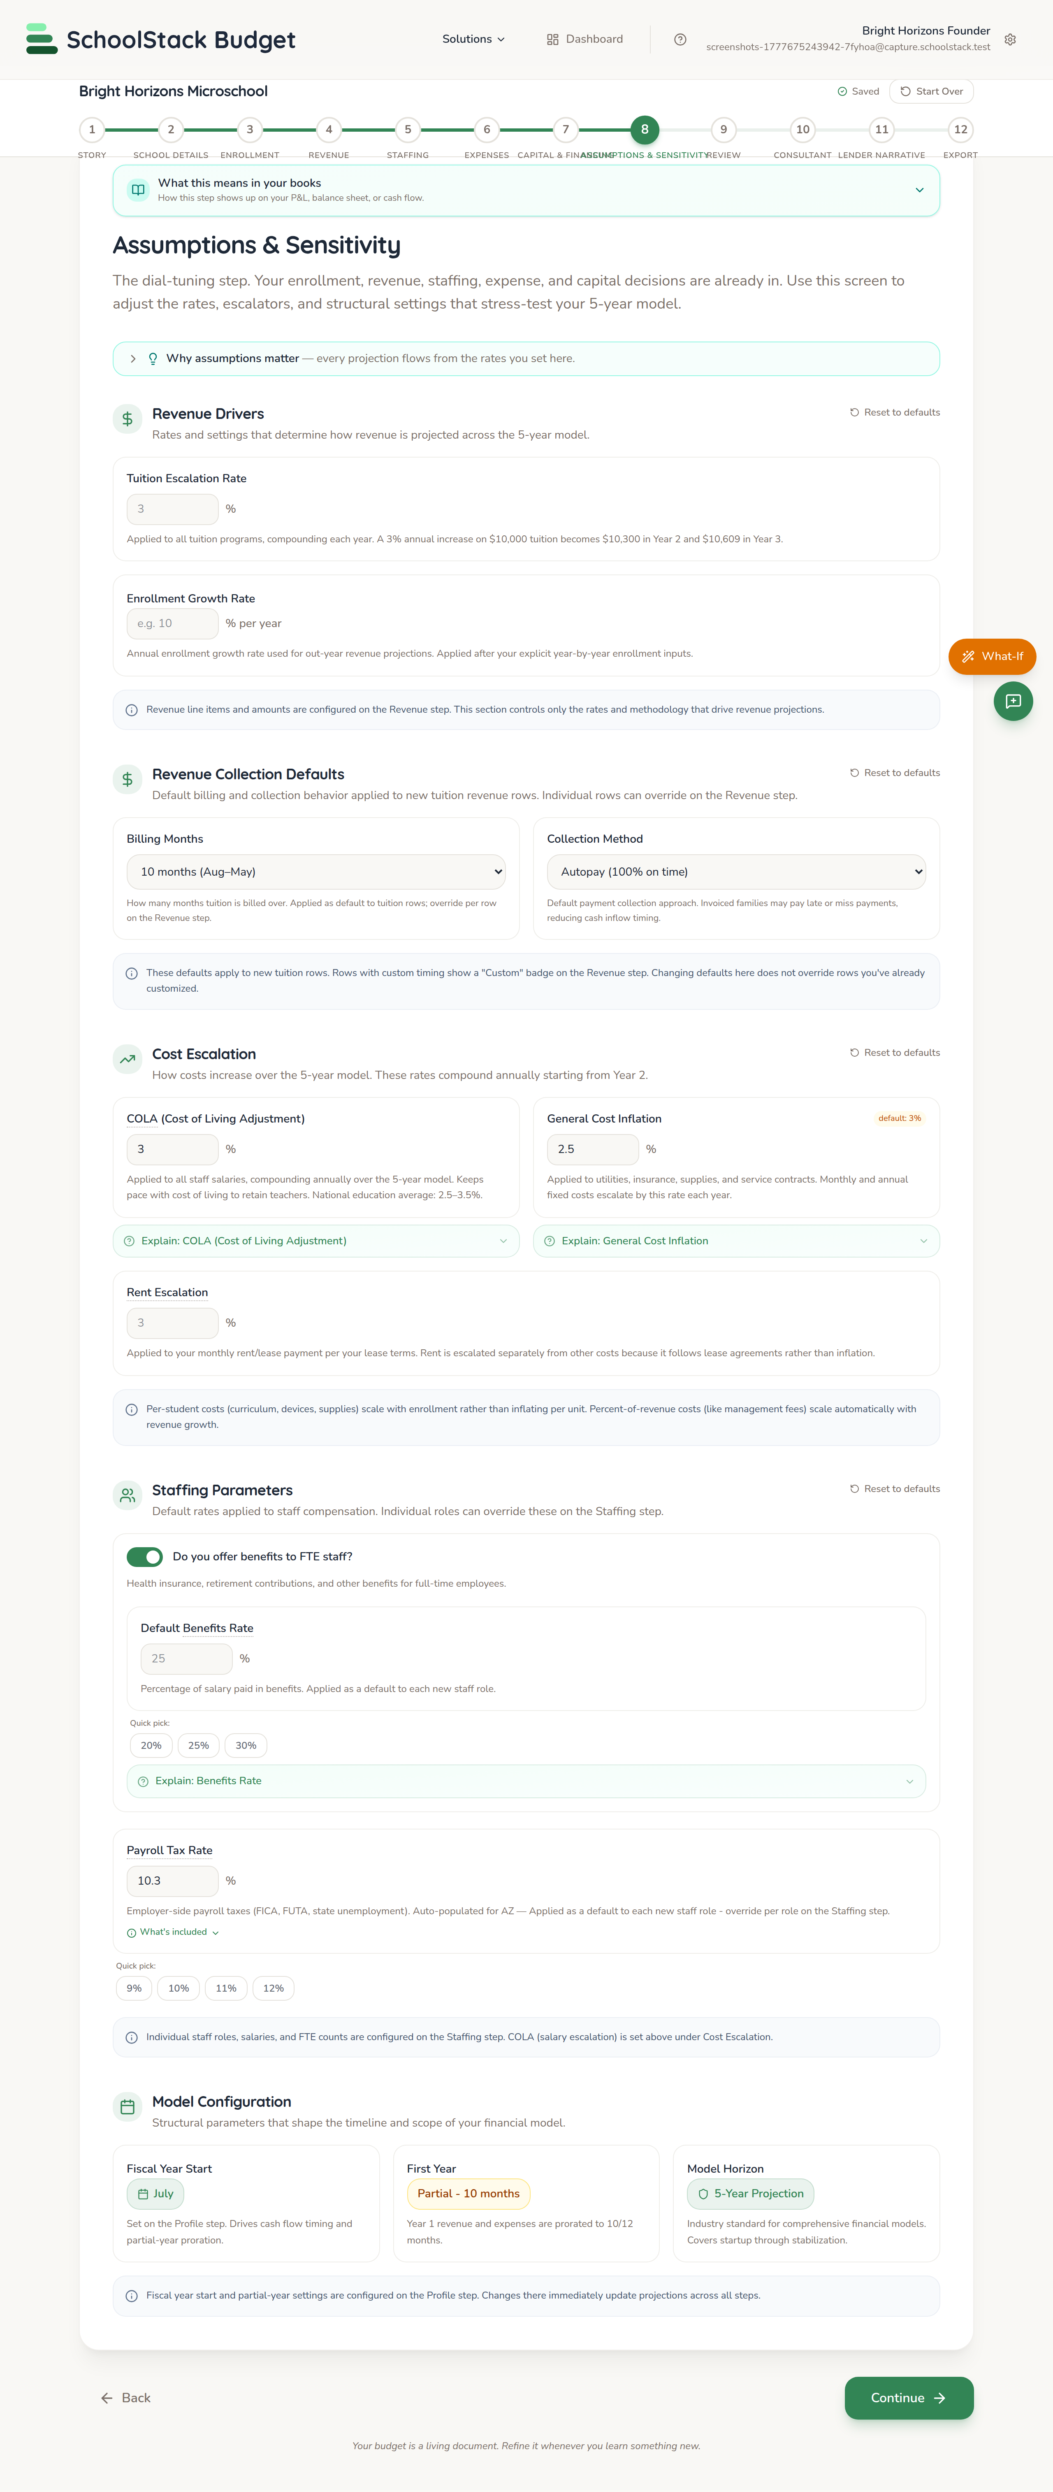
Task: Click the info icon on These defaults apply note
Action: [x=132, y=973]
